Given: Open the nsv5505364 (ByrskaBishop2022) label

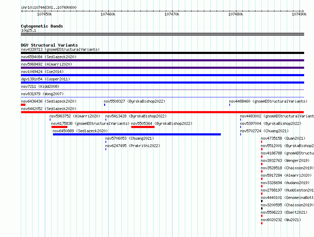Looking at the screenshot, I should tap(162, 123).
